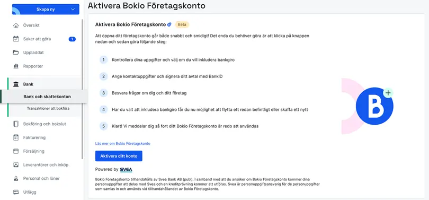Click the Saker att göra calendar icon

[16, 39]
